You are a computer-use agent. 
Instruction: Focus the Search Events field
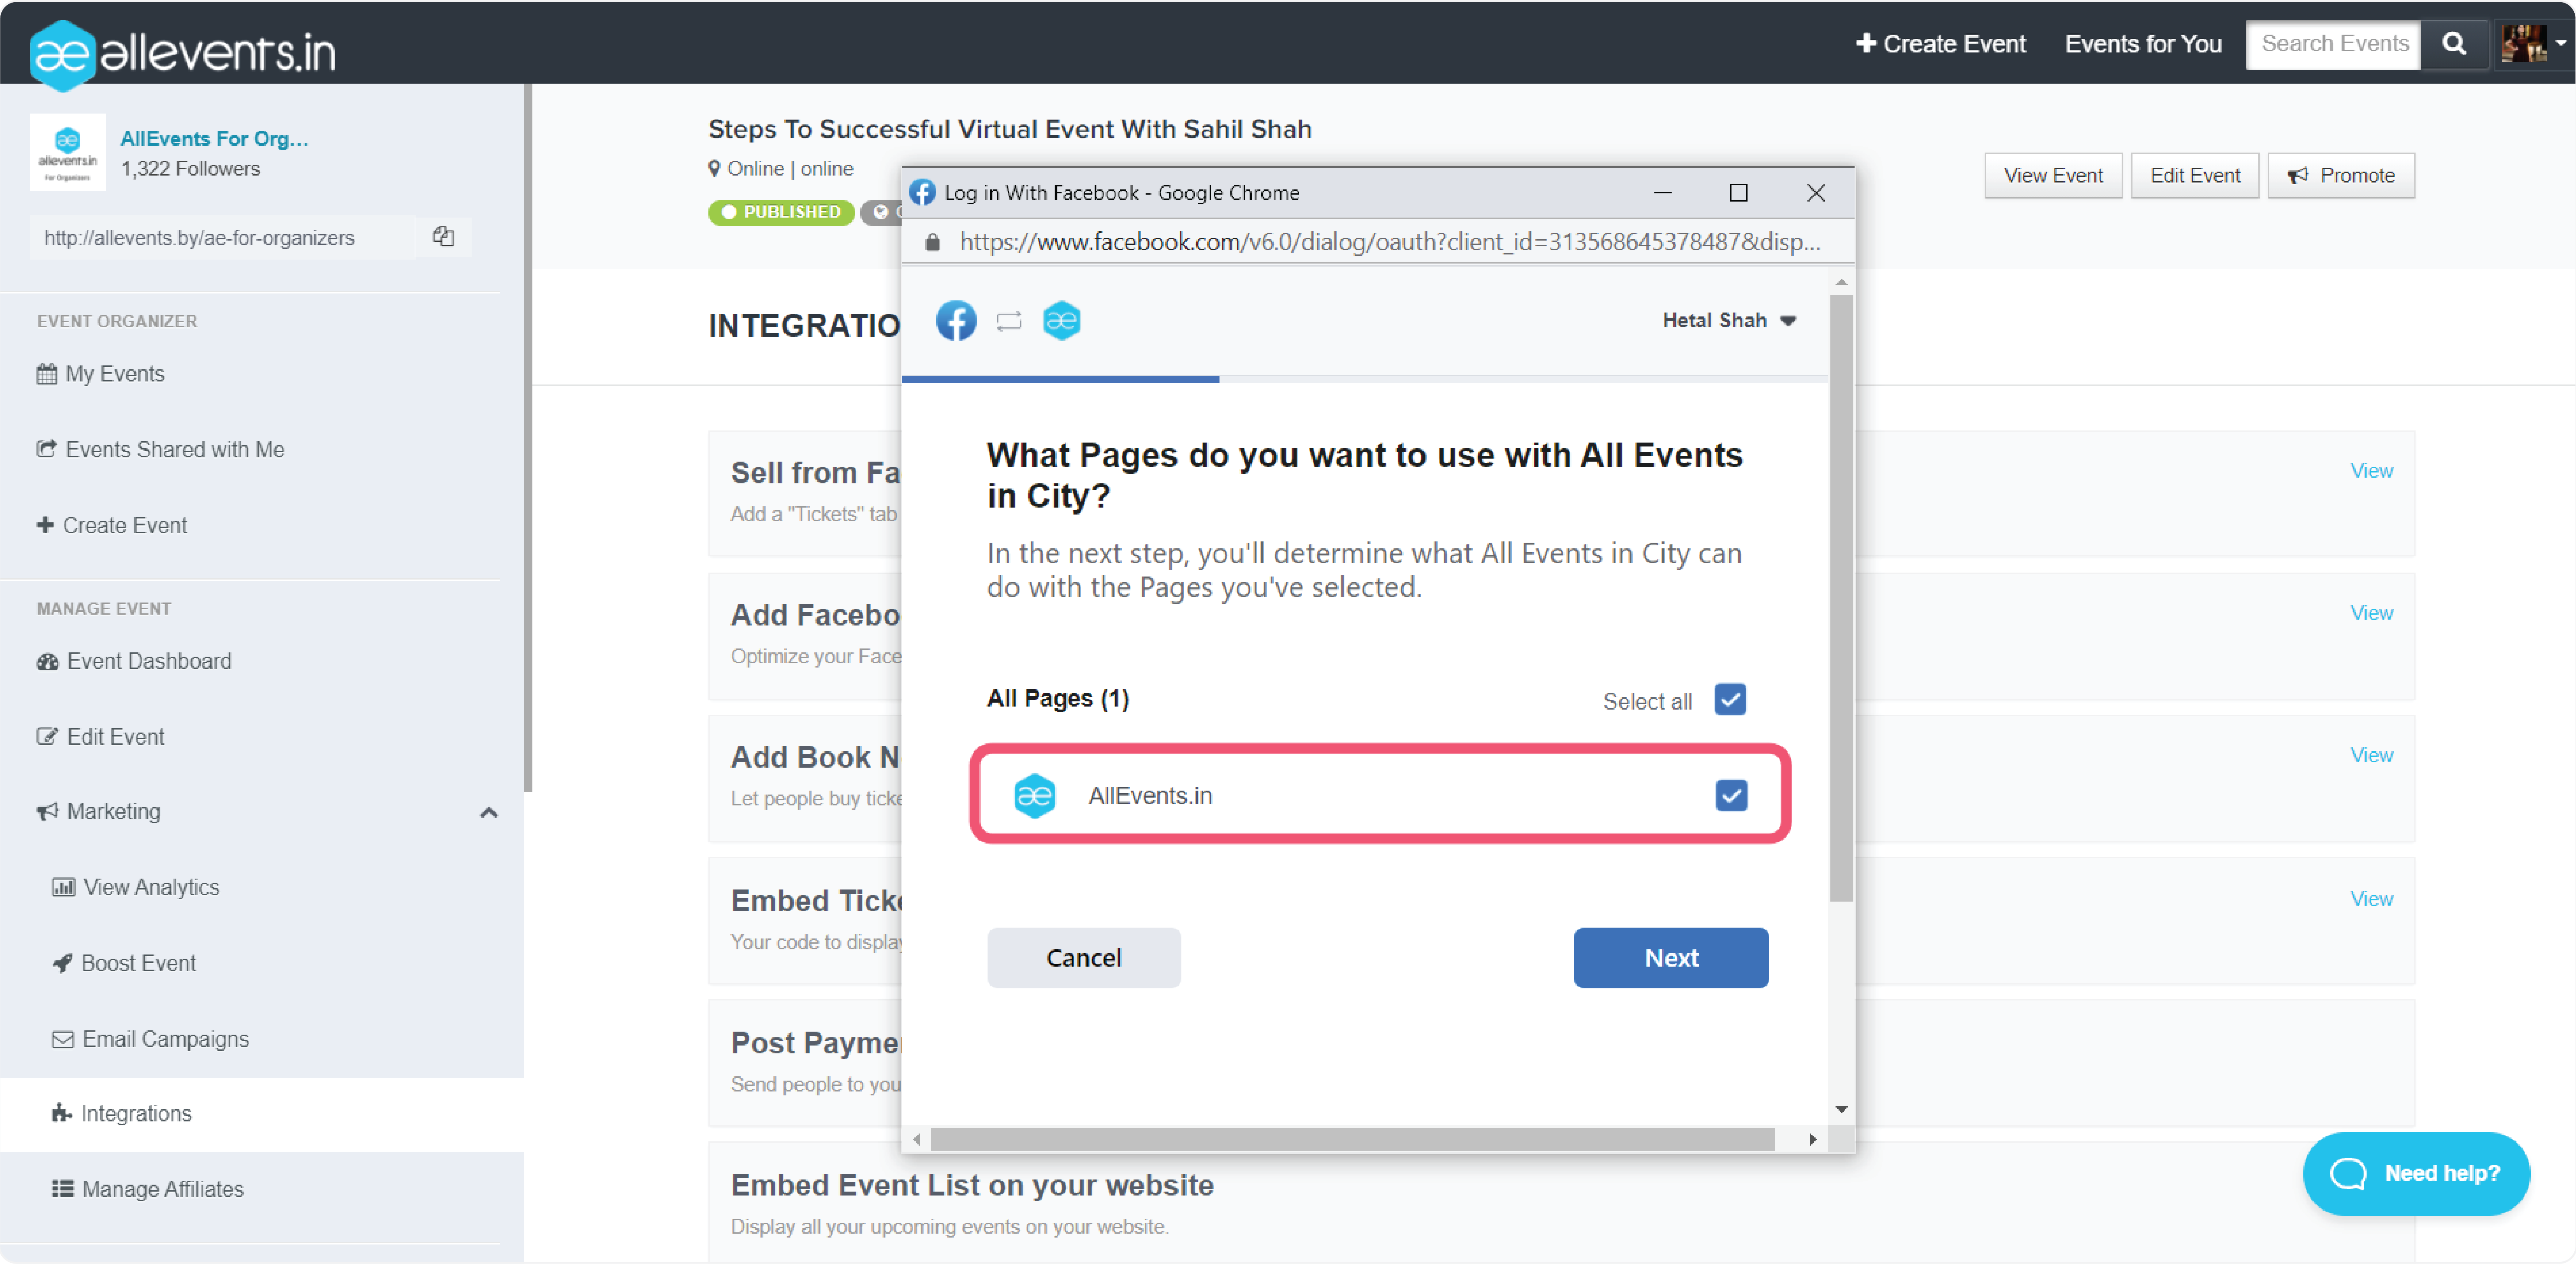[2333, 44]
